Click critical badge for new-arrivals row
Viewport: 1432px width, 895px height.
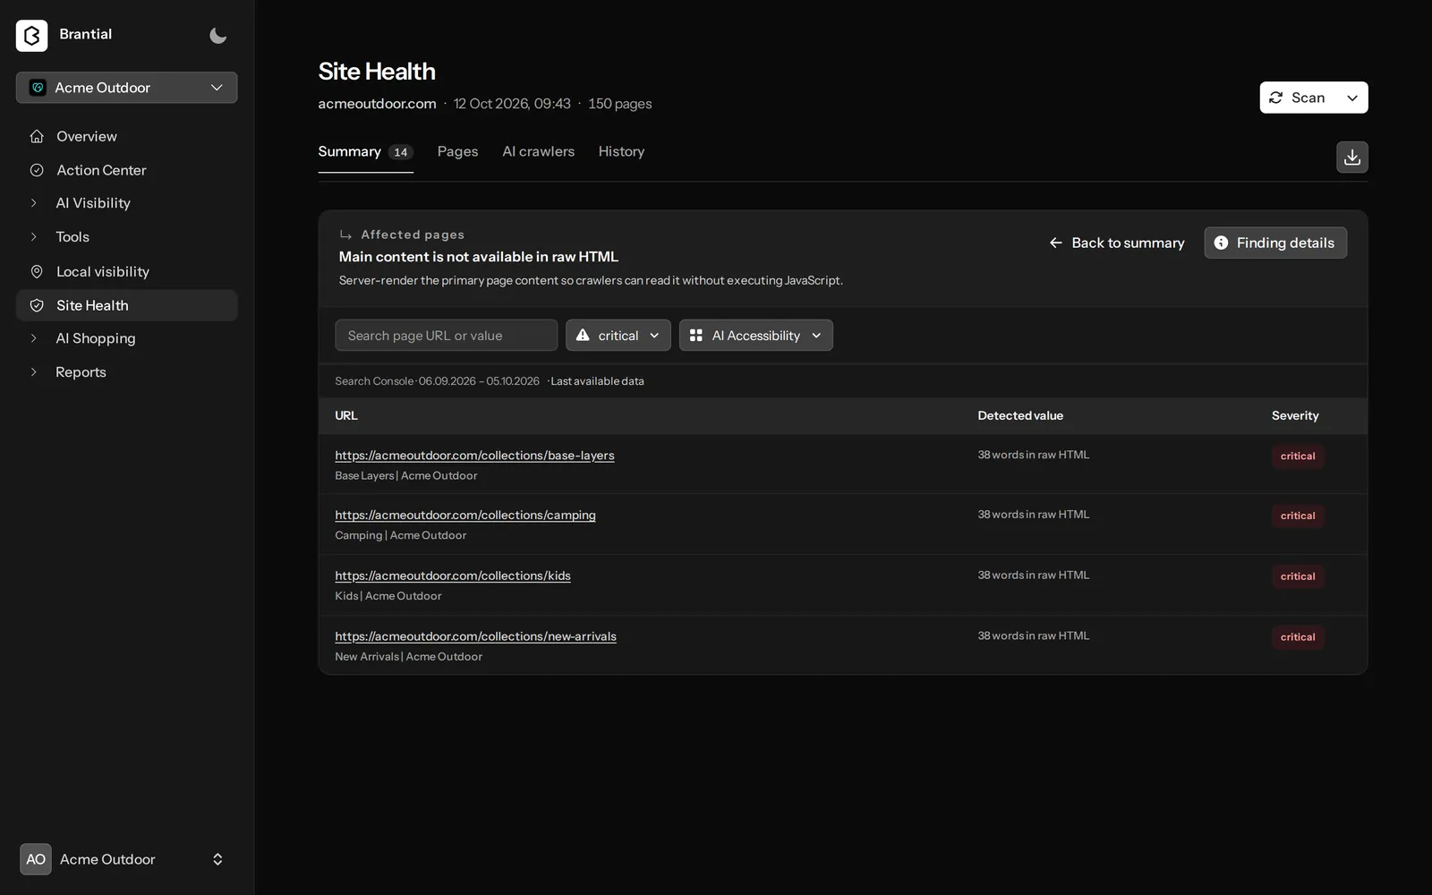[x=1298, y=637]
